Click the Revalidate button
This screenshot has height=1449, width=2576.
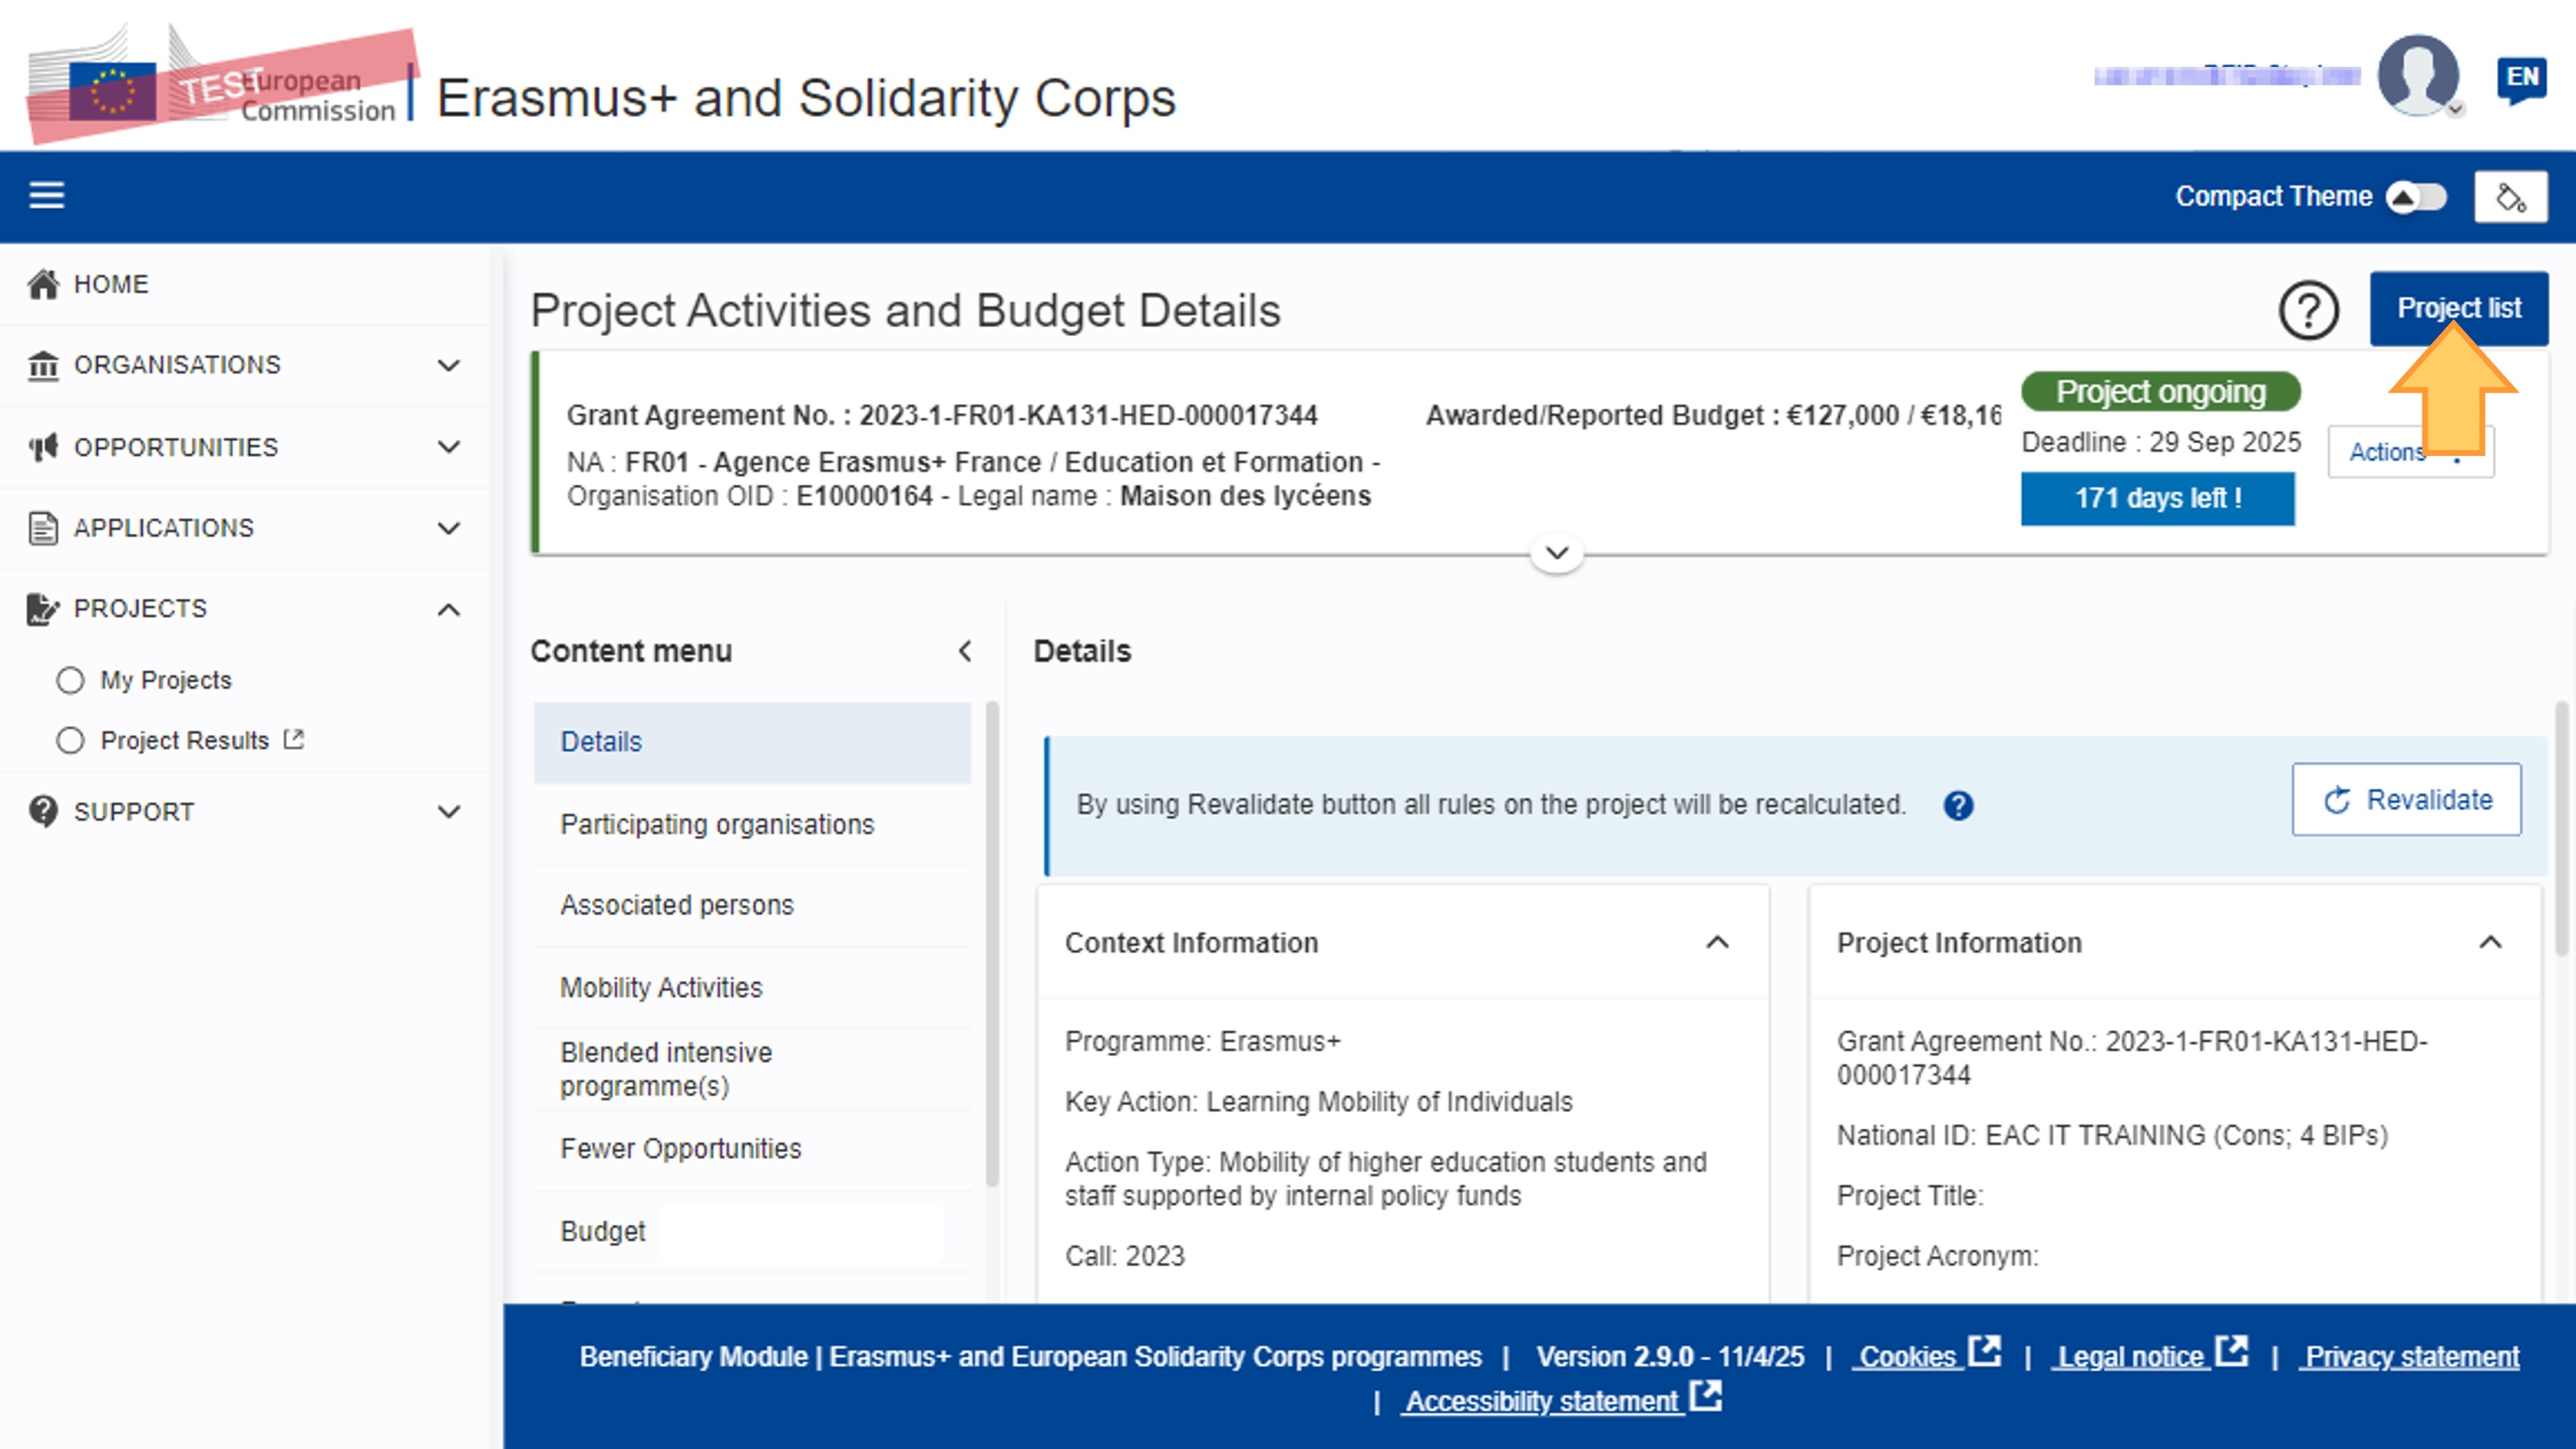coord(2406,800)
